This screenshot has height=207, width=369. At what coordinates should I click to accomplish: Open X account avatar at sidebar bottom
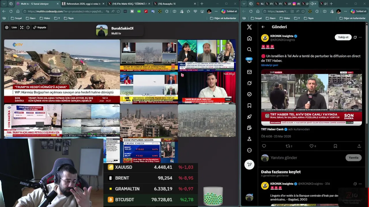(x=249, y=198)
